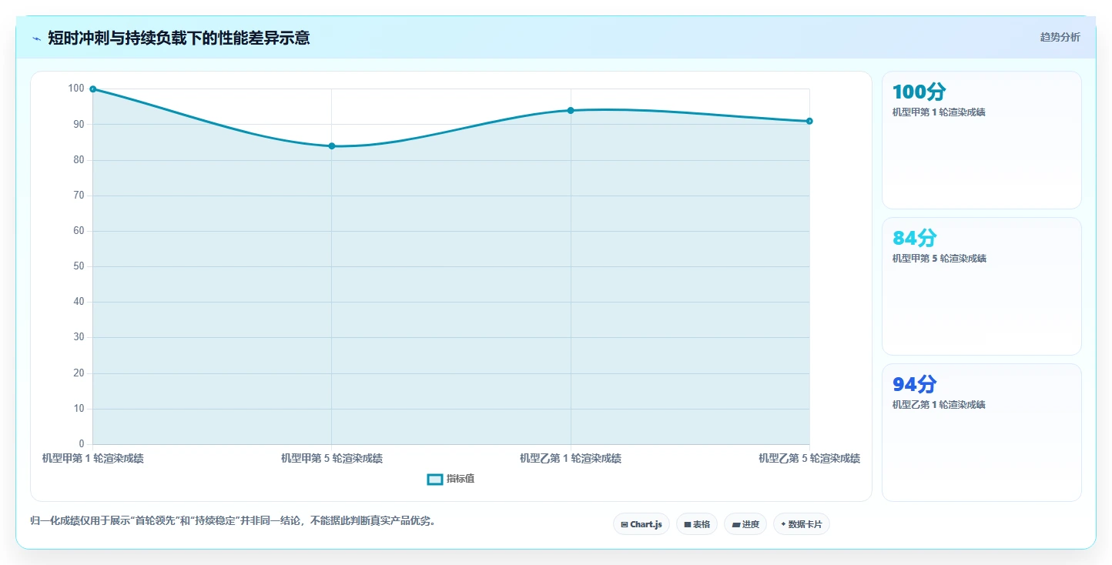Click the data point for 机型甲第 1 轮
This screenshot has height=565, width=1112.
[x=92, y=89]
